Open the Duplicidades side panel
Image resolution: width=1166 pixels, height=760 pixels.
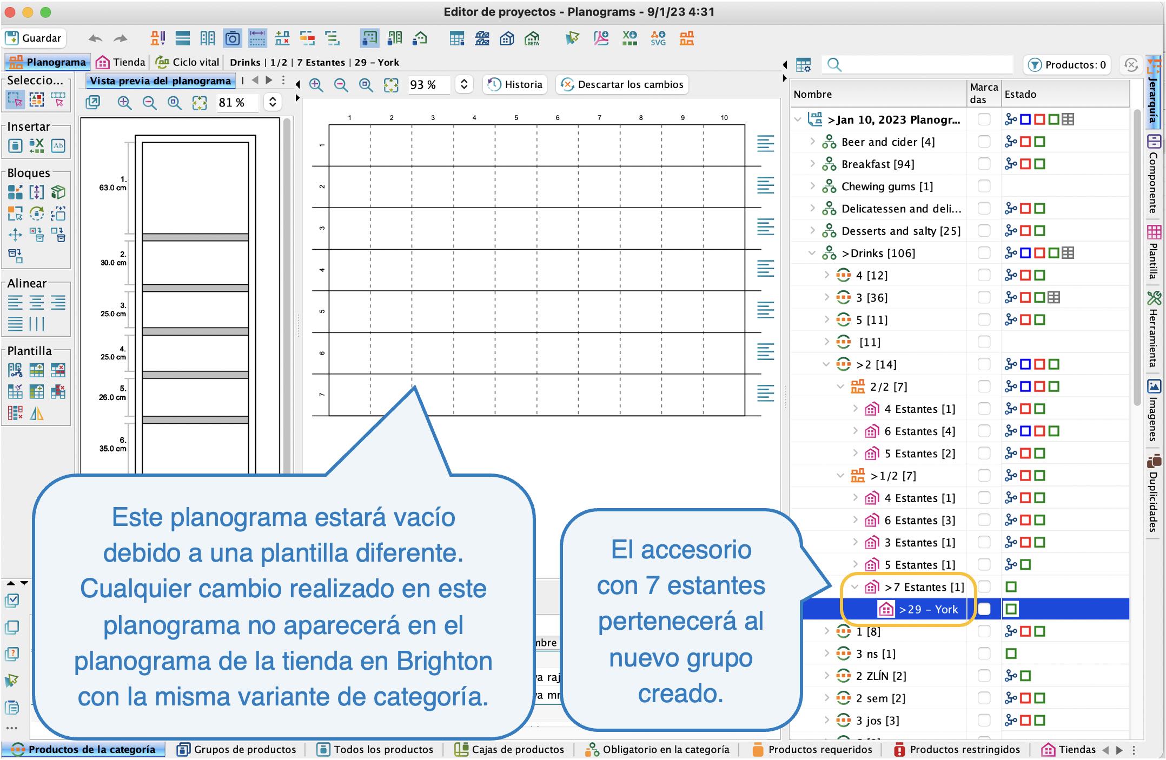coord(1154,494)
